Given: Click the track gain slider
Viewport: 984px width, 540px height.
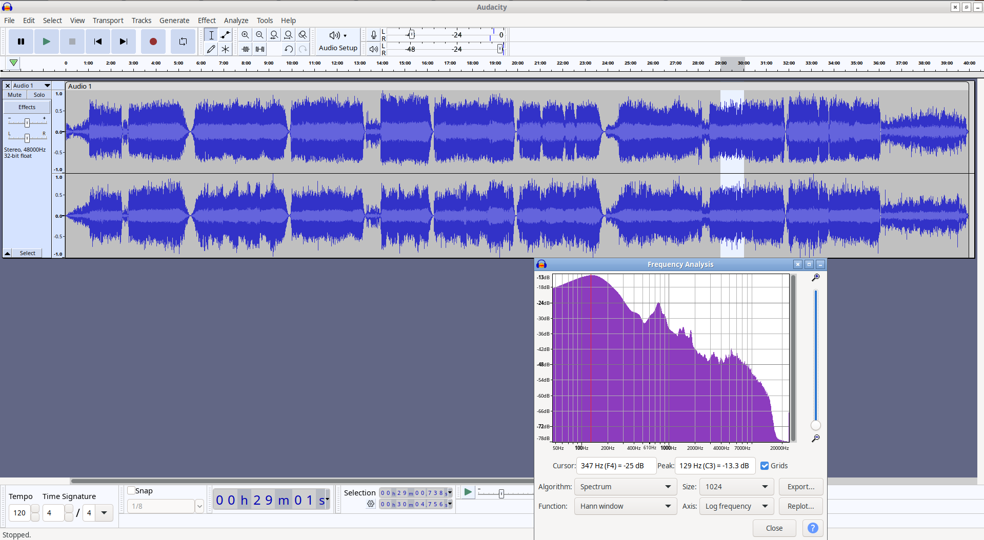Looking at the screenshot, I should pos(27,122).
